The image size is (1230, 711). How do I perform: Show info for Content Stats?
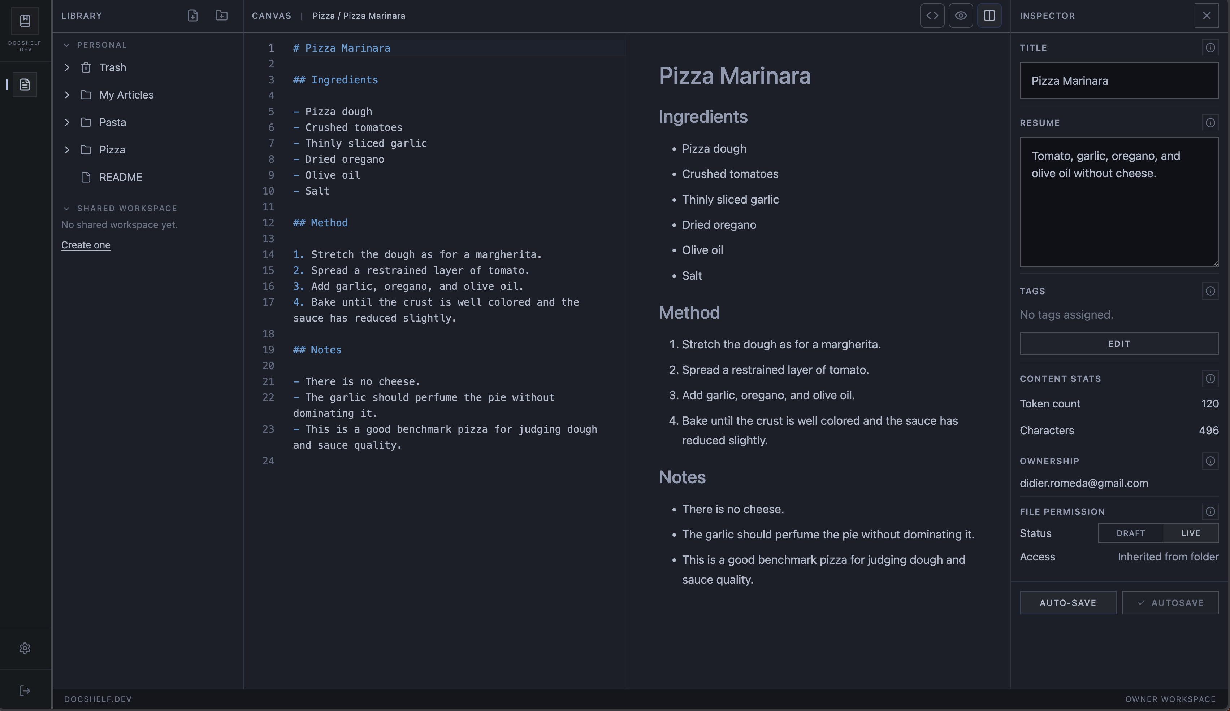pos(1210,379)
